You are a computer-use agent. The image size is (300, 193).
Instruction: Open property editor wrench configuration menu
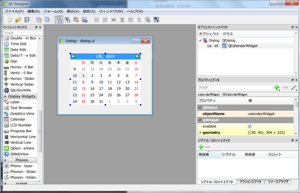[294, 87]
